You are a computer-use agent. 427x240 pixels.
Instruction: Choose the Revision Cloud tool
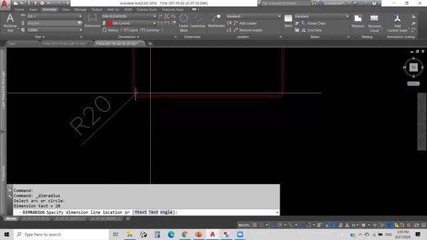click(374, 23)
